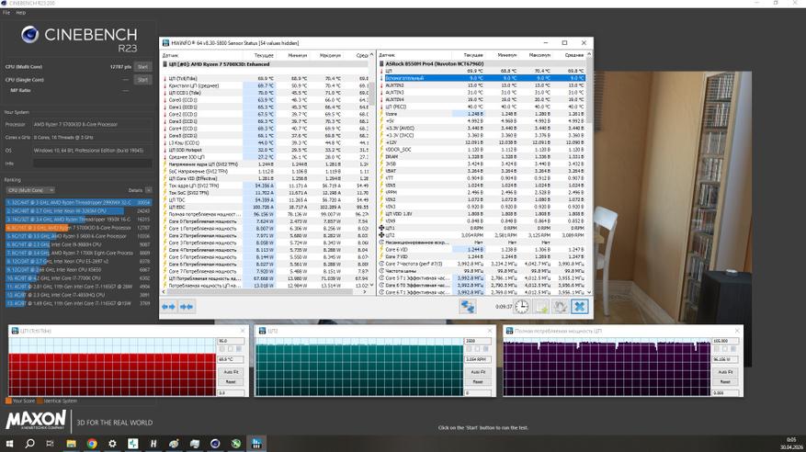
Task: Switch to HWiNFO active taskbar icon
Action: coord(256,443)
